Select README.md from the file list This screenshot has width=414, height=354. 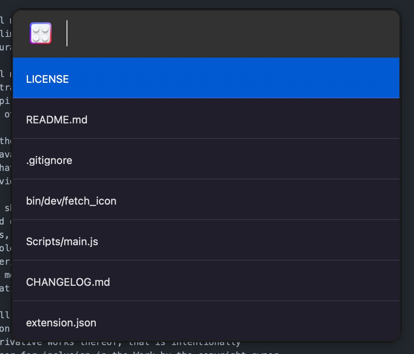(x=206, y=119)
